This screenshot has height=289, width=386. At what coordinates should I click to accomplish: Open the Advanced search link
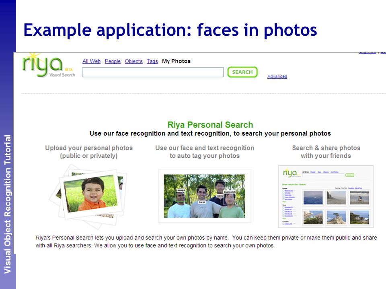pos(277,76)
